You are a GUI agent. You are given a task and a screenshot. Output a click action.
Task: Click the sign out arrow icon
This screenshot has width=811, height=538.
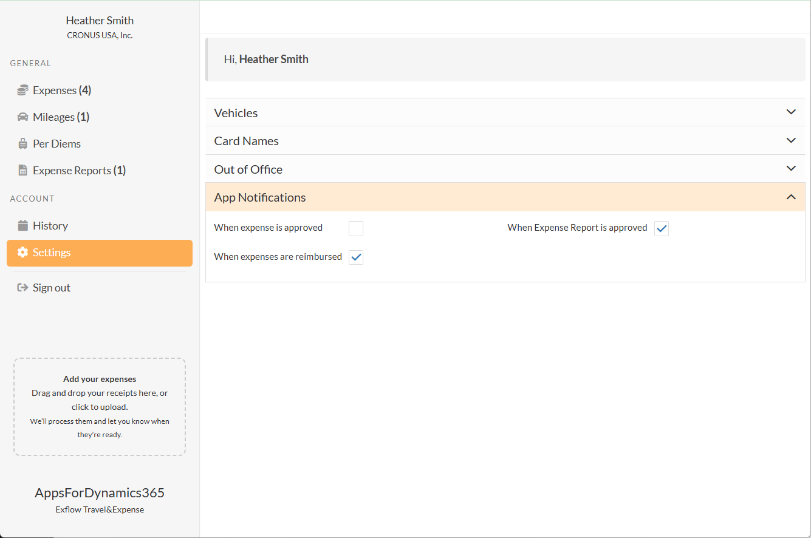point(22,288)
